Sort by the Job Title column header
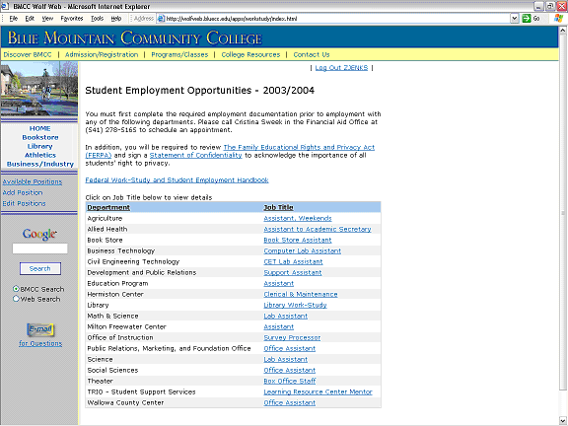 278,207
